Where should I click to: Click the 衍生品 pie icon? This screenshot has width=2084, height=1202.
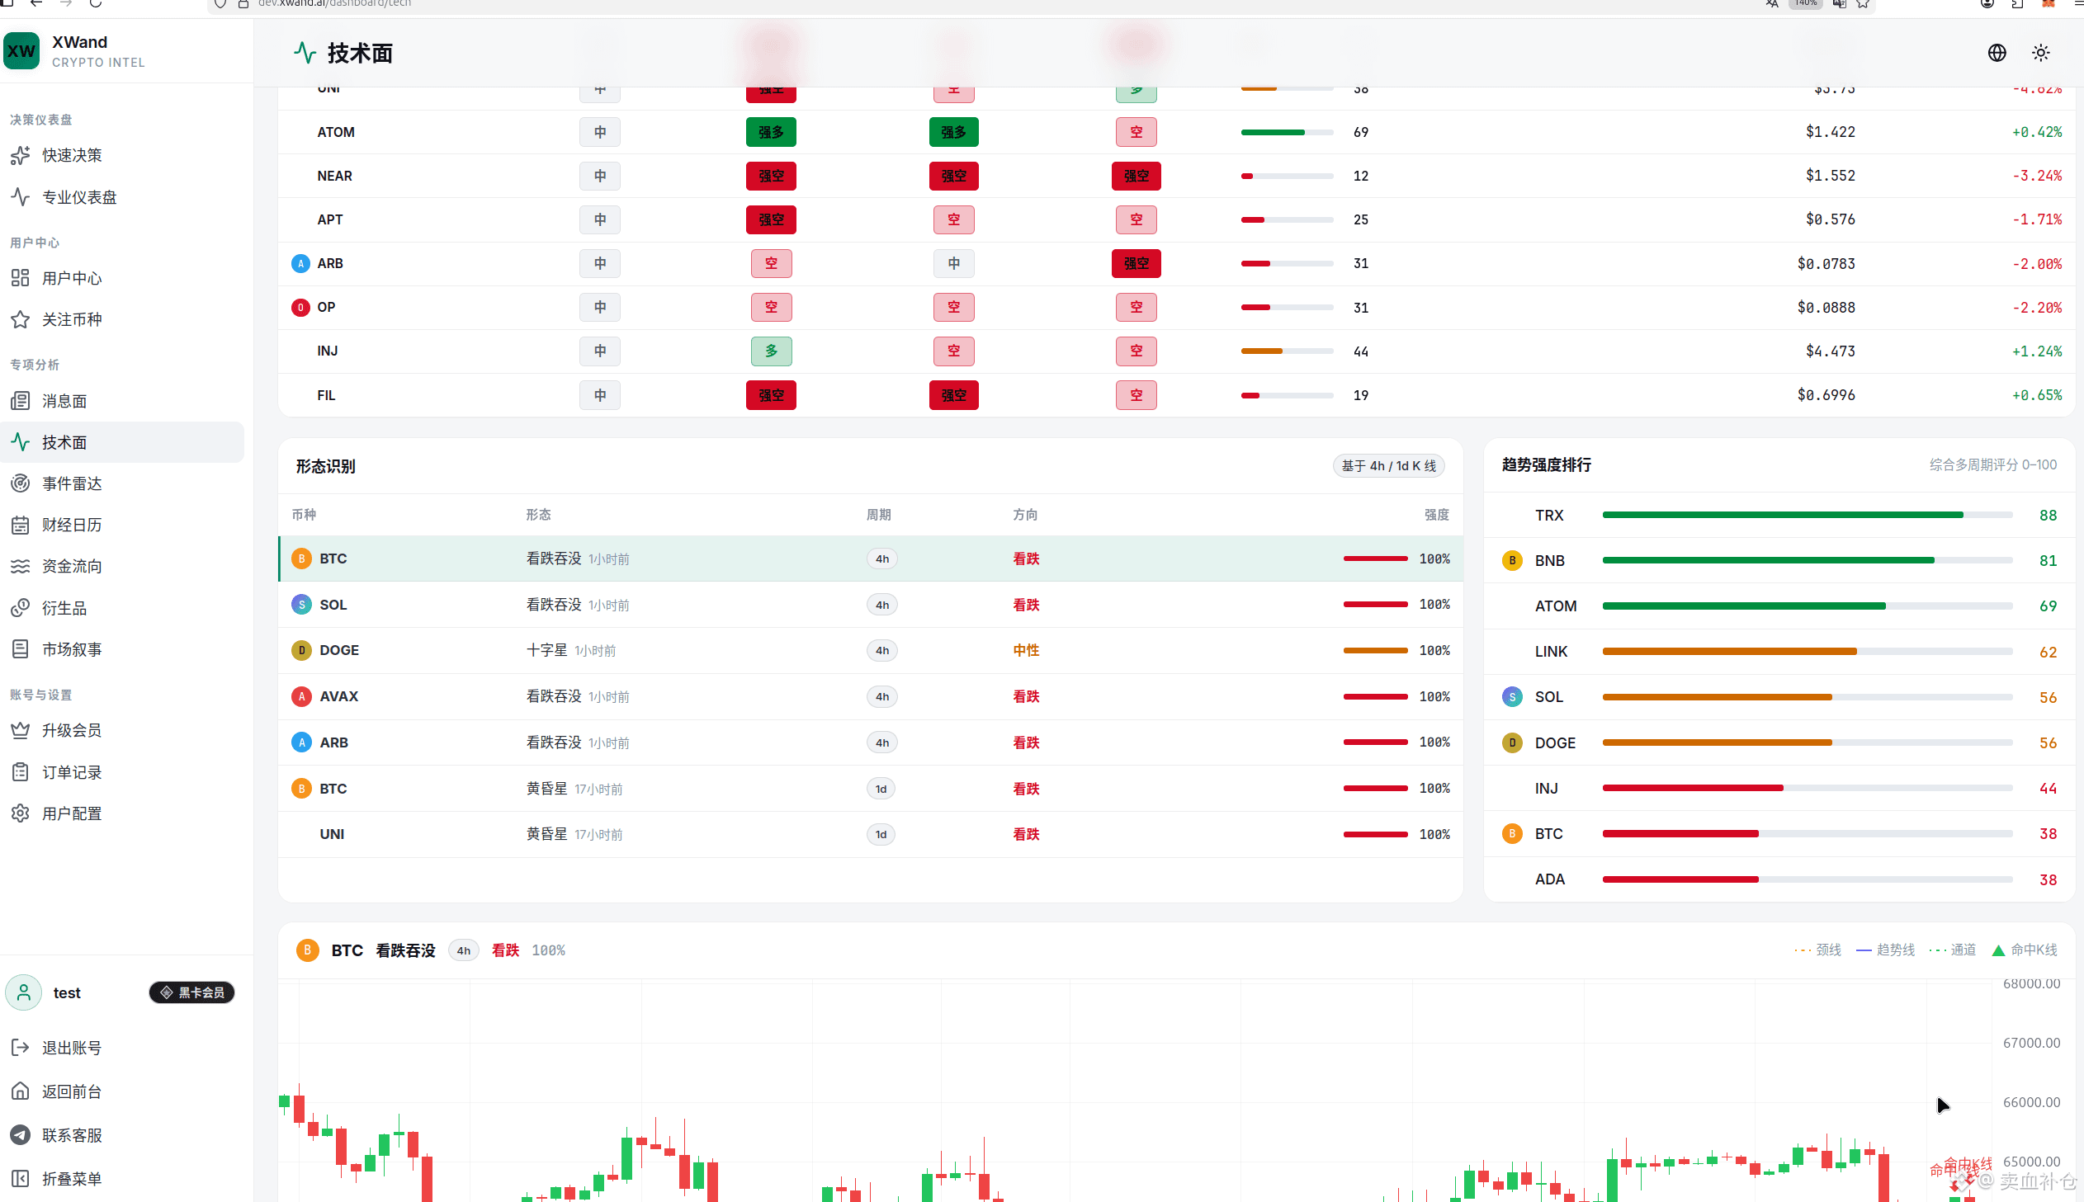point(21,609)
